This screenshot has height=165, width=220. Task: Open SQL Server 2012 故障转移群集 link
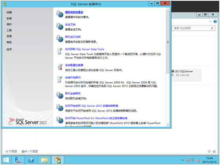(x=91, y=106)
